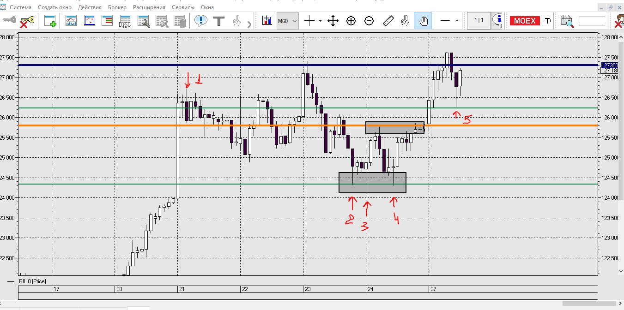The width and height of the screenshot is (624, 310).
Task: Select the four-arrow move chart tool
Action: pyautogui.click(x=333, y=21)
